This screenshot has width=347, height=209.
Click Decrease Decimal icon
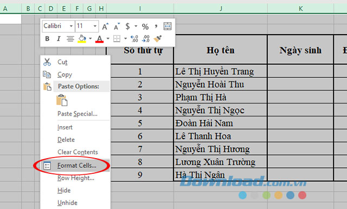pos(146,38)
